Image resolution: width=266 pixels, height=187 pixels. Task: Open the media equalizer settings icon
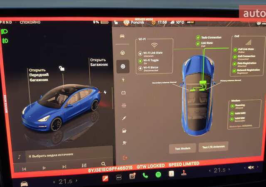(x=84, y=165)
